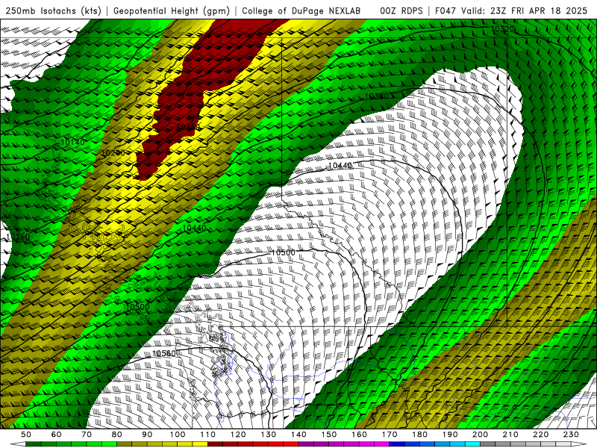Click the 230 value on the color scale

tap(572, 435)
